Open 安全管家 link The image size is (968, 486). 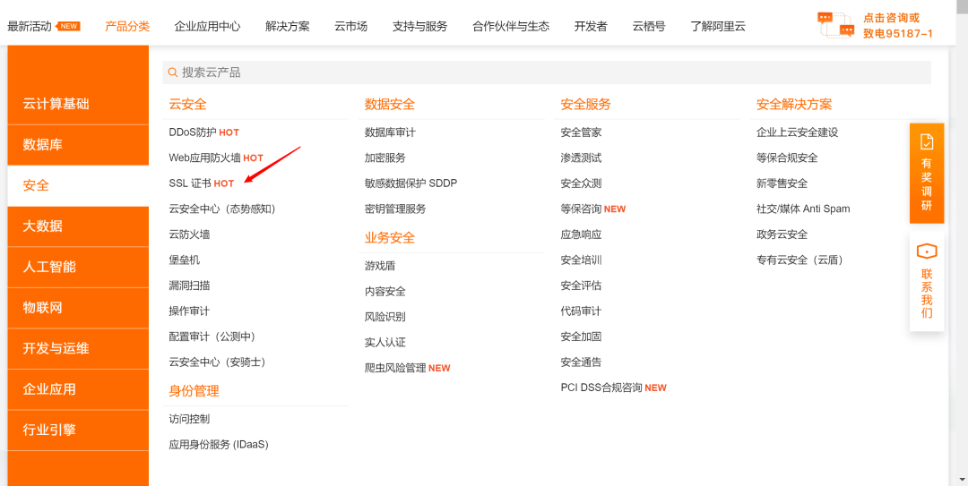581,132
